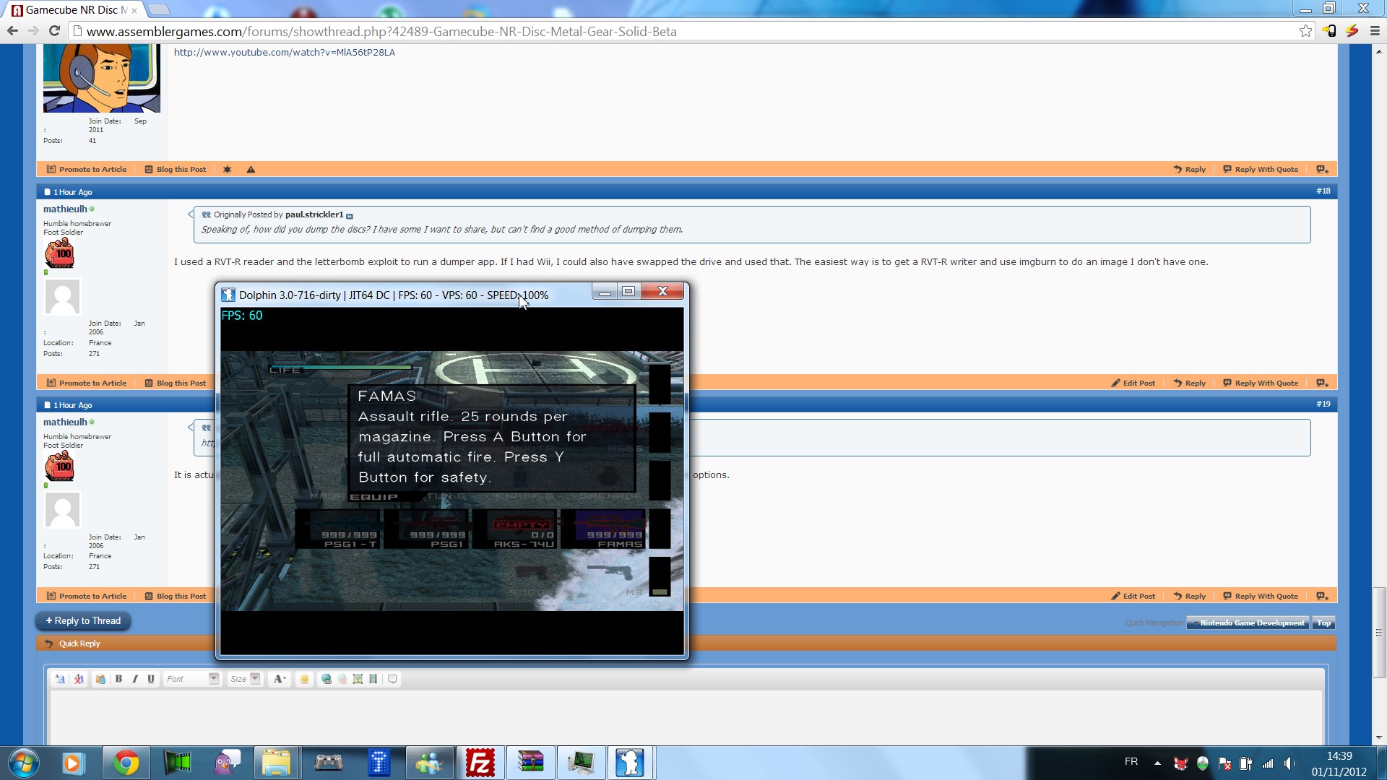Open the Windows Start button

tap(24, 763)
